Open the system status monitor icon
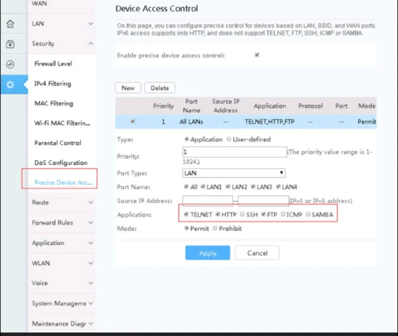398x336 pixels. 10,65
